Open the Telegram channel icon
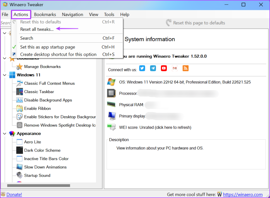This screenshot has height=198, width=270. (153, 68)
